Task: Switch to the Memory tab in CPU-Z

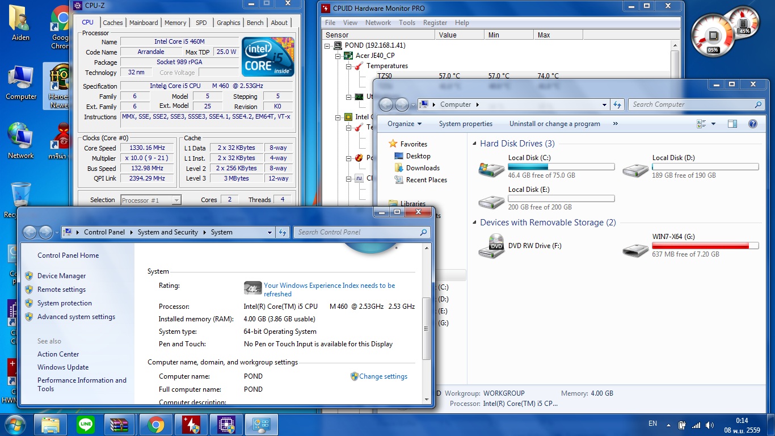Action: coord(175,23)
